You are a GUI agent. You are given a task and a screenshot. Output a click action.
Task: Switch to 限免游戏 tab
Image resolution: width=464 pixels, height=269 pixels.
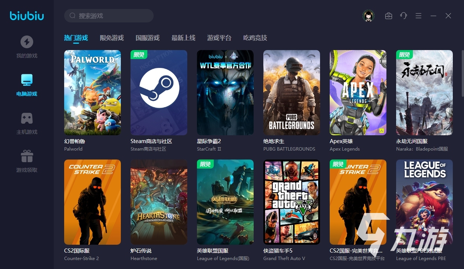click(x=112, y=38)
